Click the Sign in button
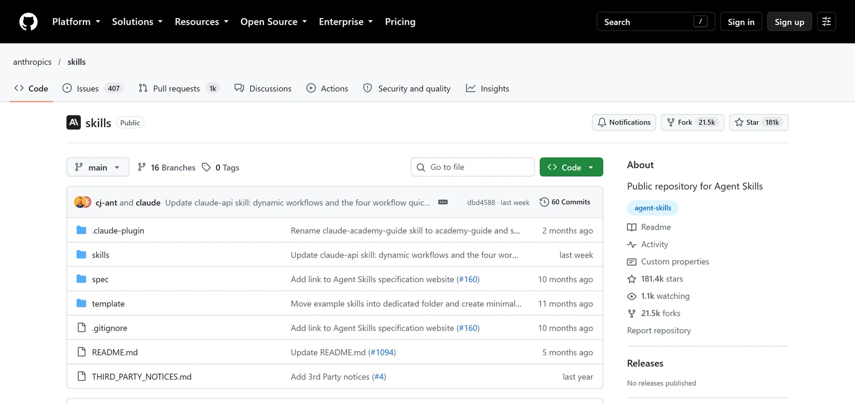The height and width of the screenshot is (404, 855). (741, 22)
